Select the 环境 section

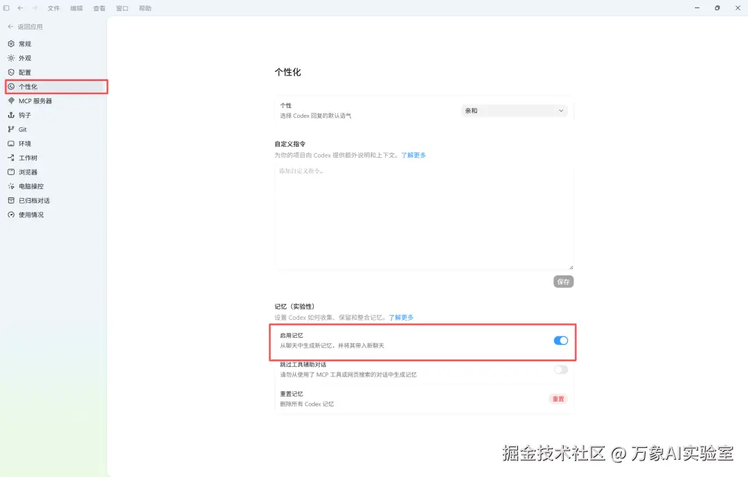[56, 143]
